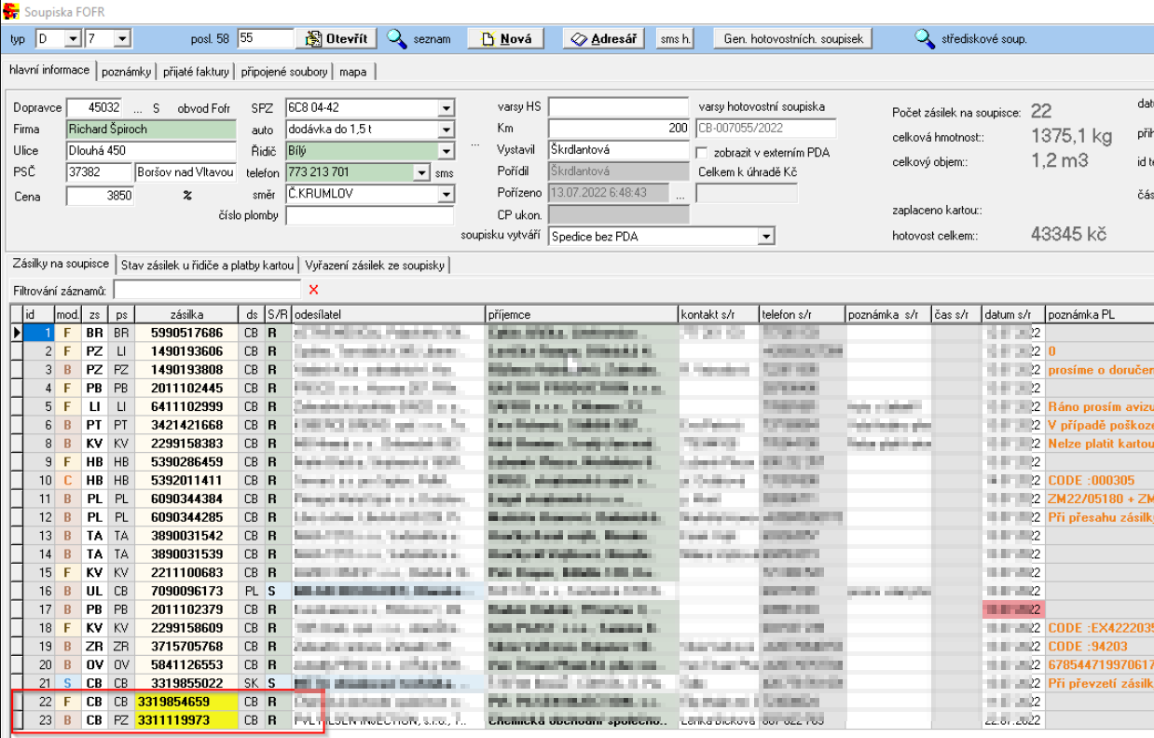Image resolution: width=1154 pixels, height=738 pixels.
Task: Clear the filter with the red X
Action: click(x=313, y=290)
